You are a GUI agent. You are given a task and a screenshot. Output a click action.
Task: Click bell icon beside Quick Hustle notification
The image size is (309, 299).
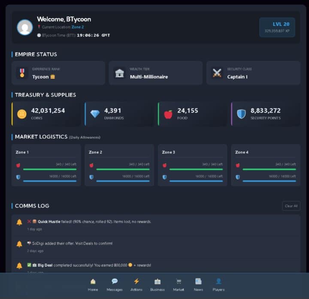coord(19,222)
